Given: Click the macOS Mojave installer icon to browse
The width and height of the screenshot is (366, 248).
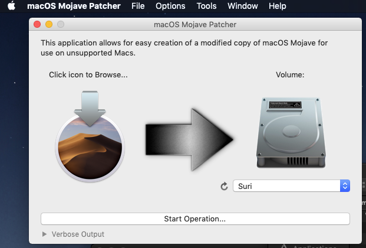Looking at the screenshot, I should [x=90, y=136].
